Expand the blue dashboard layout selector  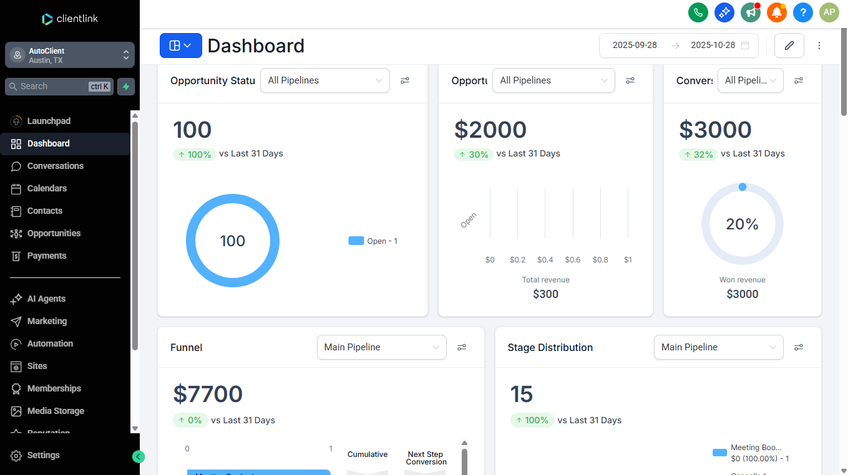pyautogui.click(x=181, y=46)
